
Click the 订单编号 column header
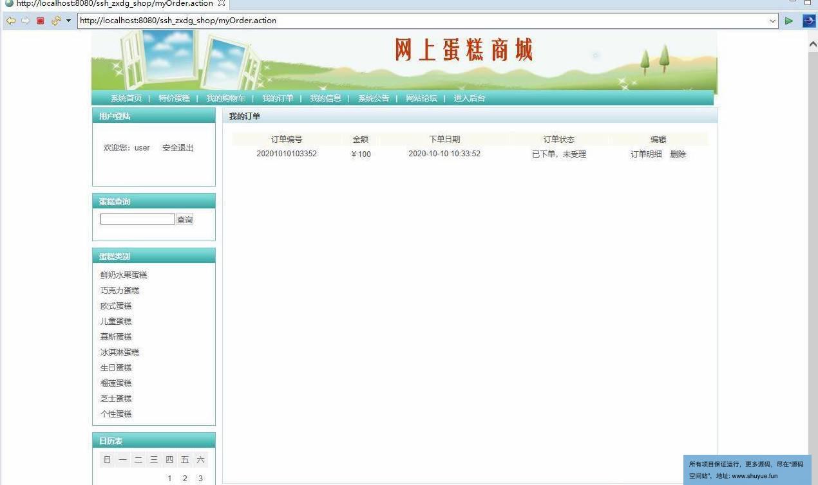click(x=287, y=139)
